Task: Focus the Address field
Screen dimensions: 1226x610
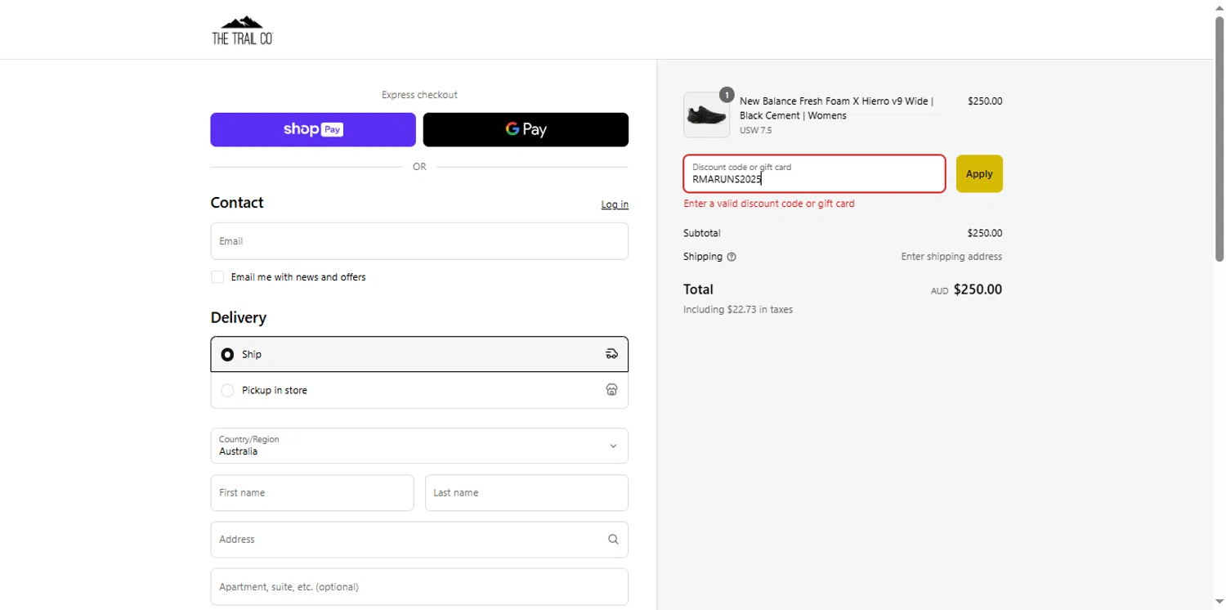Action: click(x=419, y=540)
